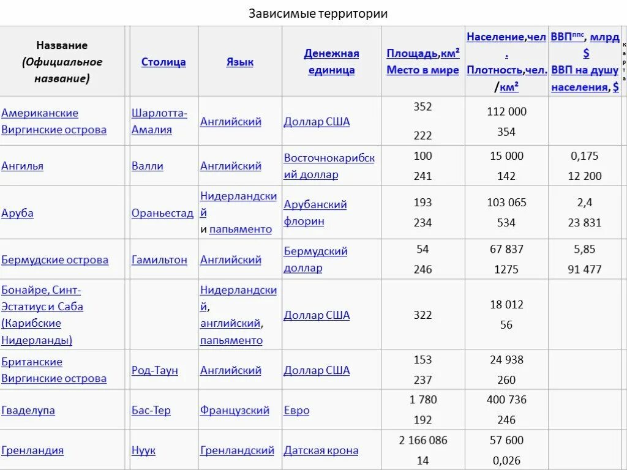
Task: Open the Восточнокарибский доллар link
Action: click(329, 166)
